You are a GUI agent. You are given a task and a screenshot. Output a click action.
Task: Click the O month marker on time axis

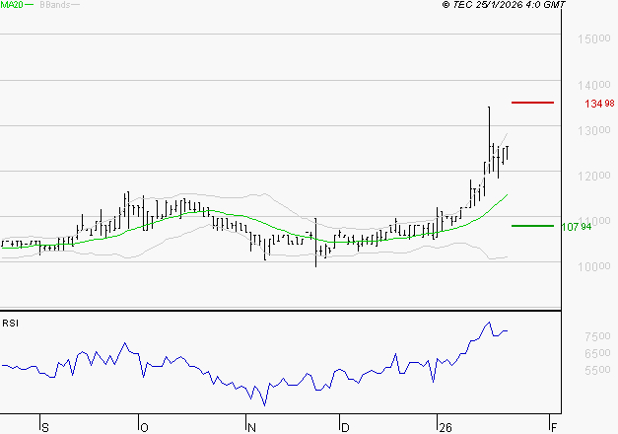point(143,427)
